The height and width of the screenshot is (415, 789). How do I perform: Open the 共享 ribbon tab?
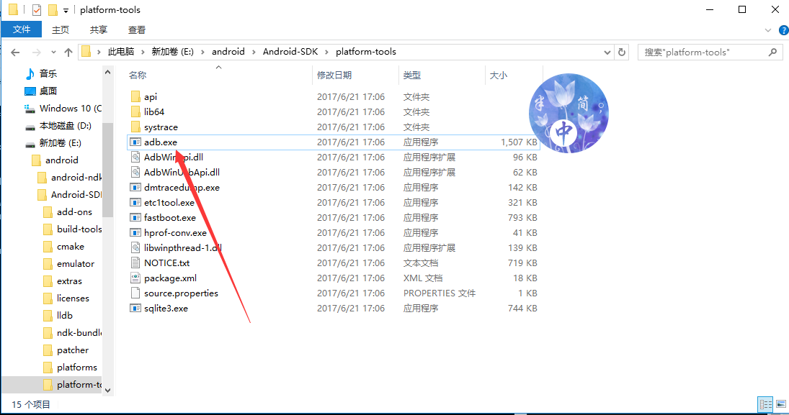99,29
